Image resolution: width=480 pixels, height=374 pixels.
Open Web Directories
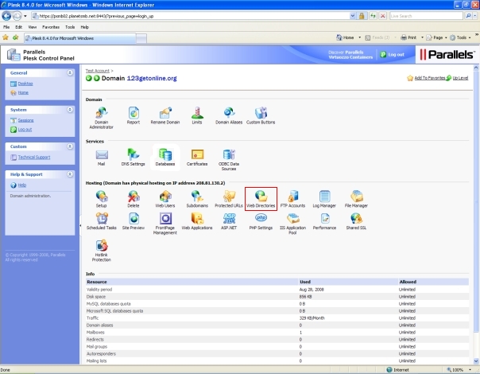point(261,199)
